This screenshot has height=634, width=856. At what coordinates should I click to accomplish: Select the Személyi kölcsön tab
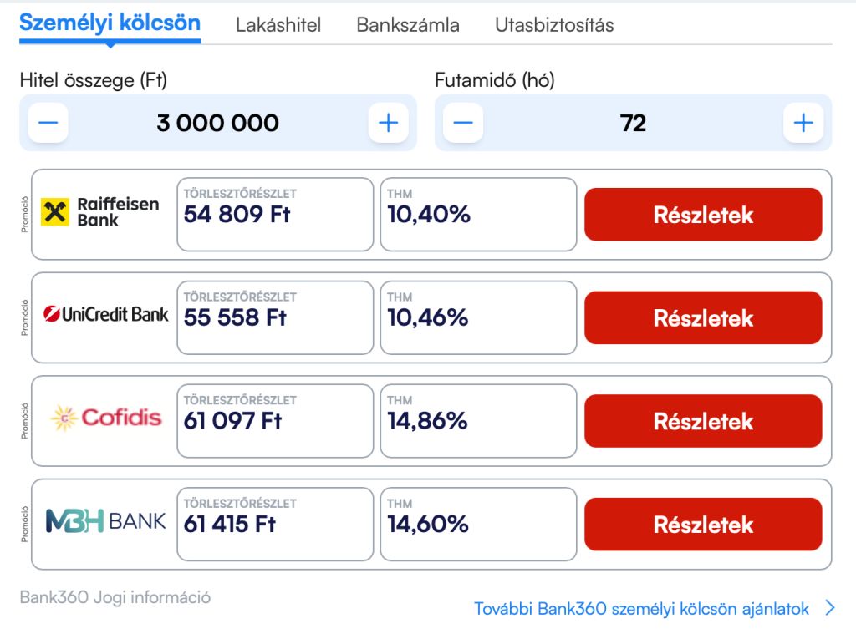(110, 23)
